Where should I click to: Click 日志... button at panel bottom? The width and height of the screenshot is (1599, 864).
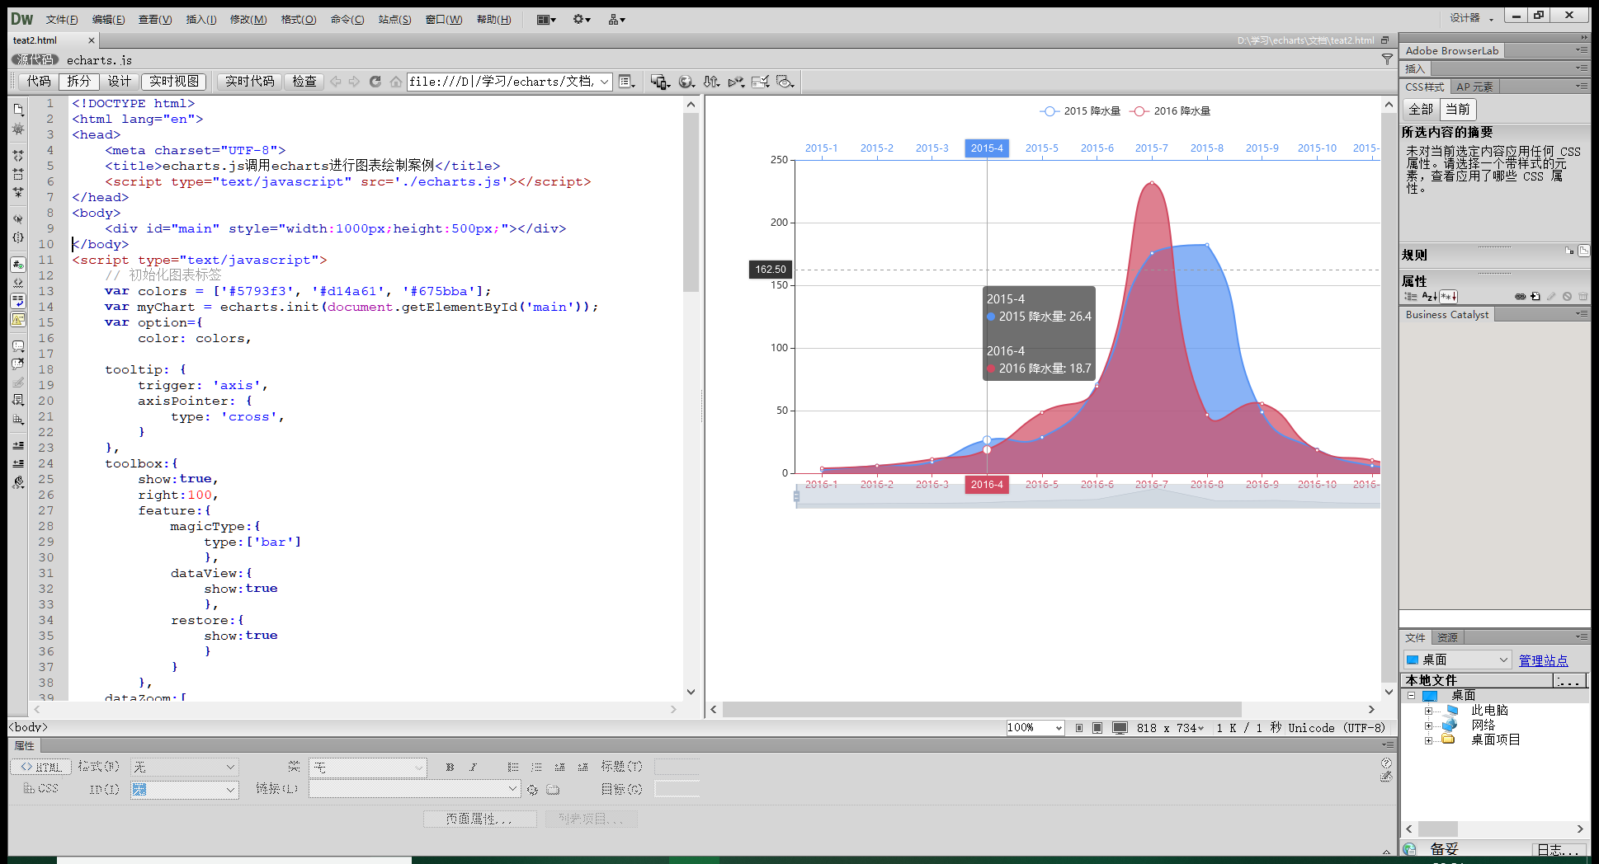[1558, 849]
